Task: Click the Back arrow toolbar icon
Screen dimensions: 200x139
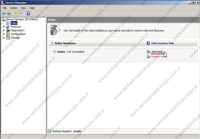Action: tap(3, 13)
